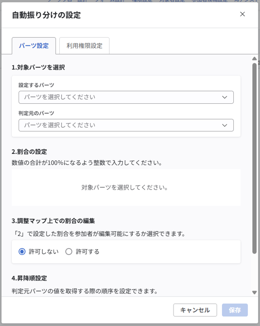Click the 対象パーツを選択してください。 placeholder message
This screenshot has height=326, width=260.
(x=125, y=187)
